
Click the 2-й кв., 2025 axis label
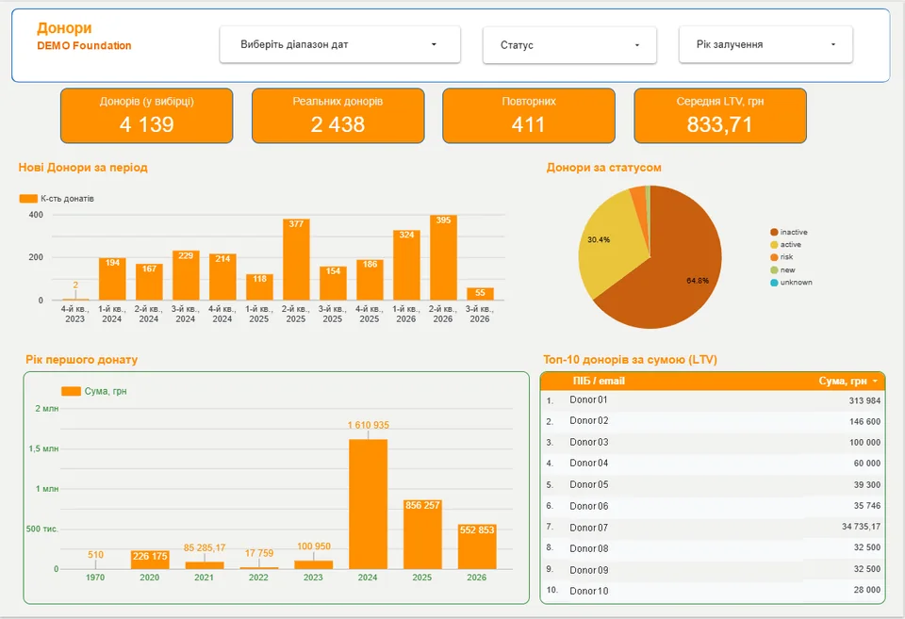(296, 314)
